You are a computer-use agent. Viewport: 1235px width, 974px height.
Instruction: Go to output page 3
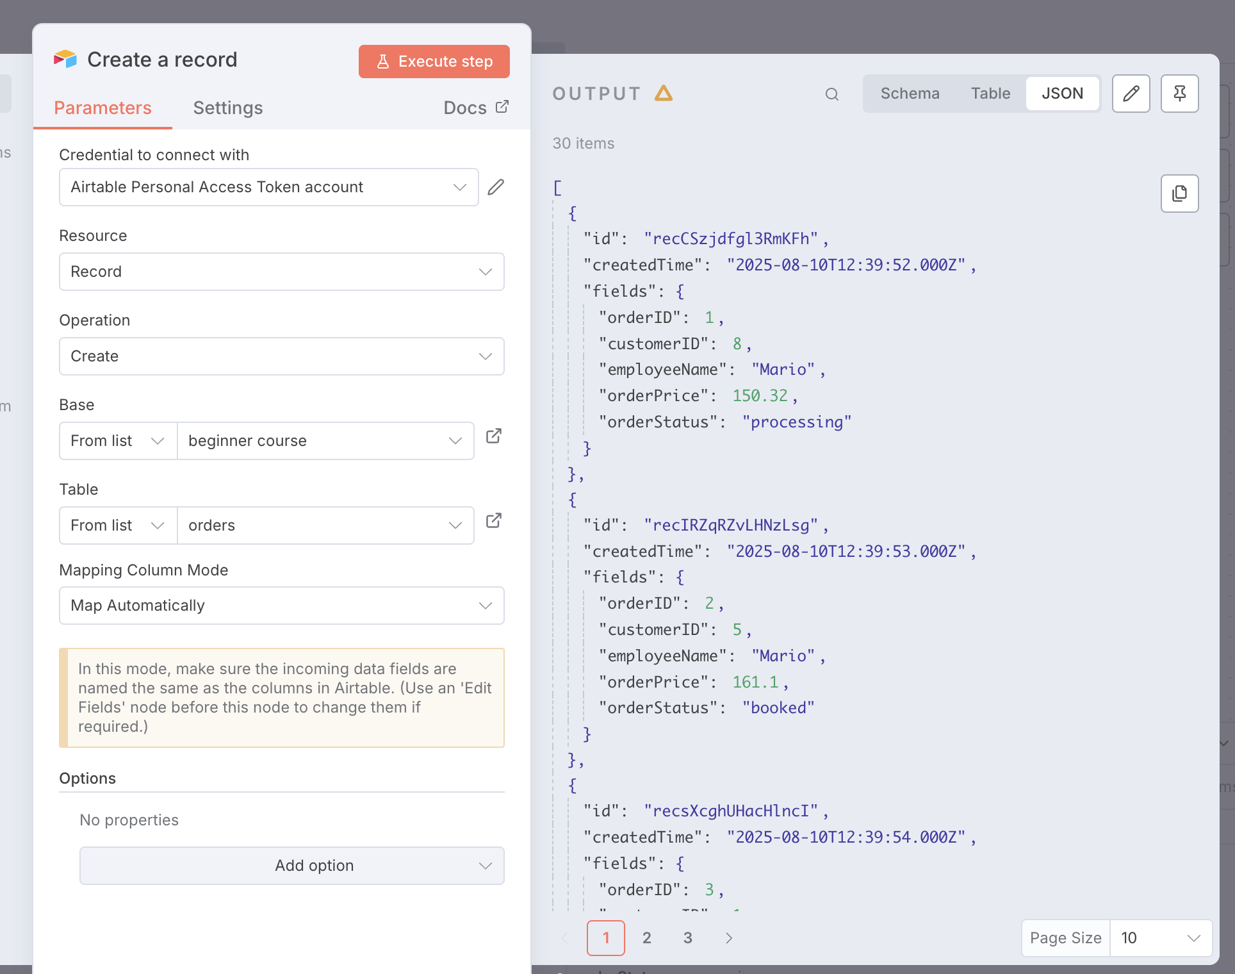(x=688, y=938)
